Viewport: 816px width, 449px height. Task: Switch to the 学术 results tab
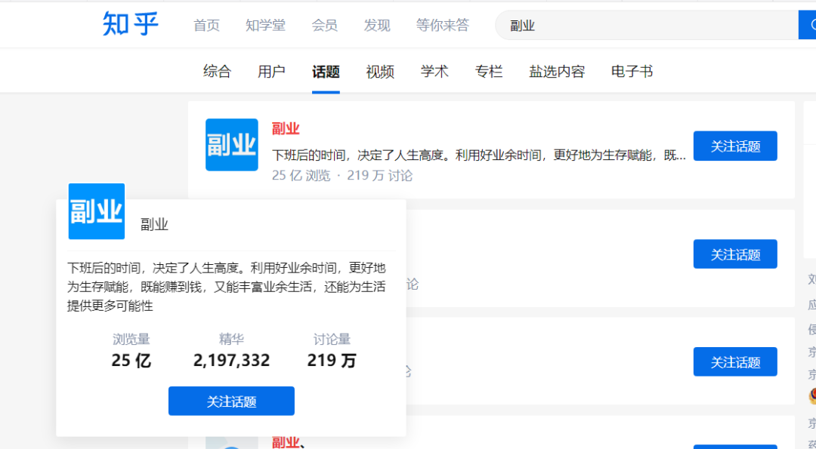[434, 71]
